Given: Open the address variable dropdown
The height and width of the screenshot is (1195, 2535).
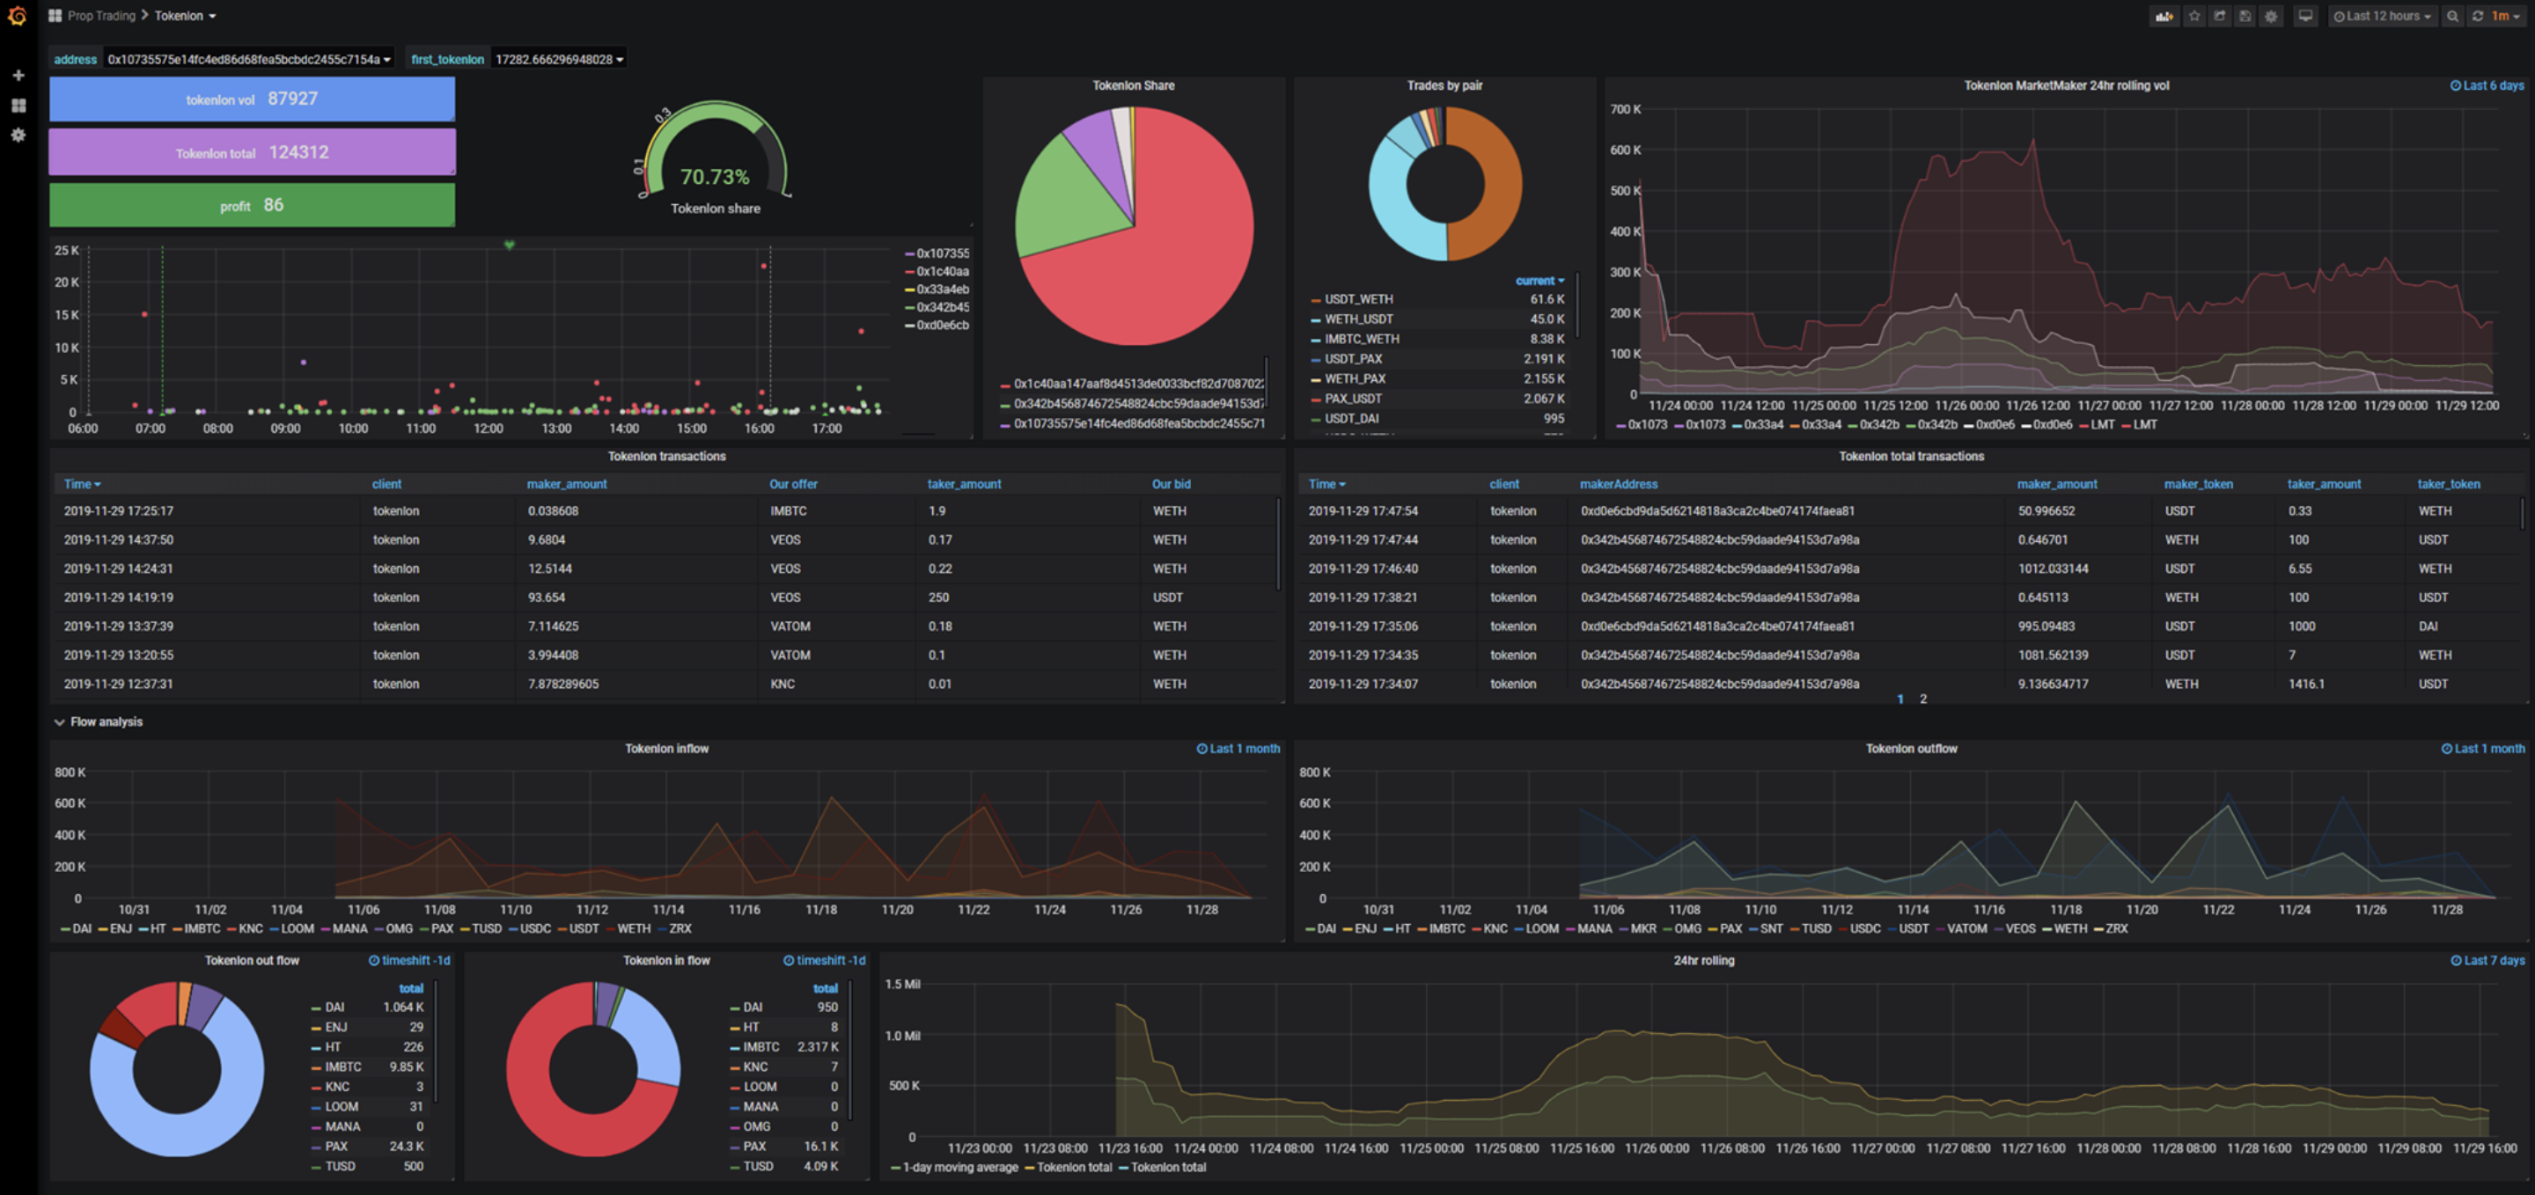Looking at the screenshot, I should (249, 59).
